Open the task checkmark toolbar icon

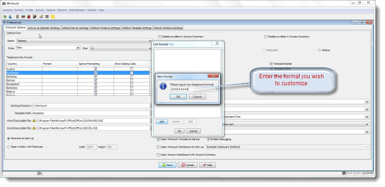click(x=35, y=17)
